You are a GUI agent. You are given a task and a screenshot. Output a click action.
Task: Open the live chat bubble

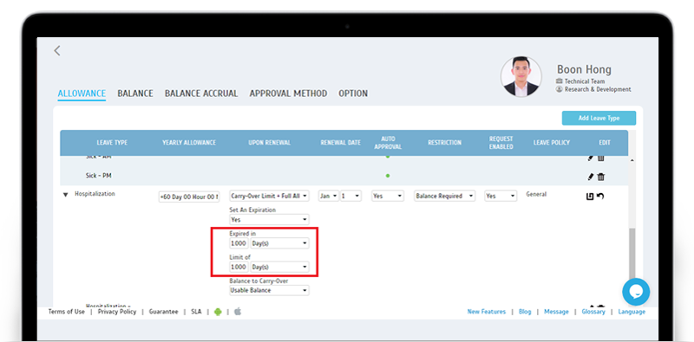[636, 292]
